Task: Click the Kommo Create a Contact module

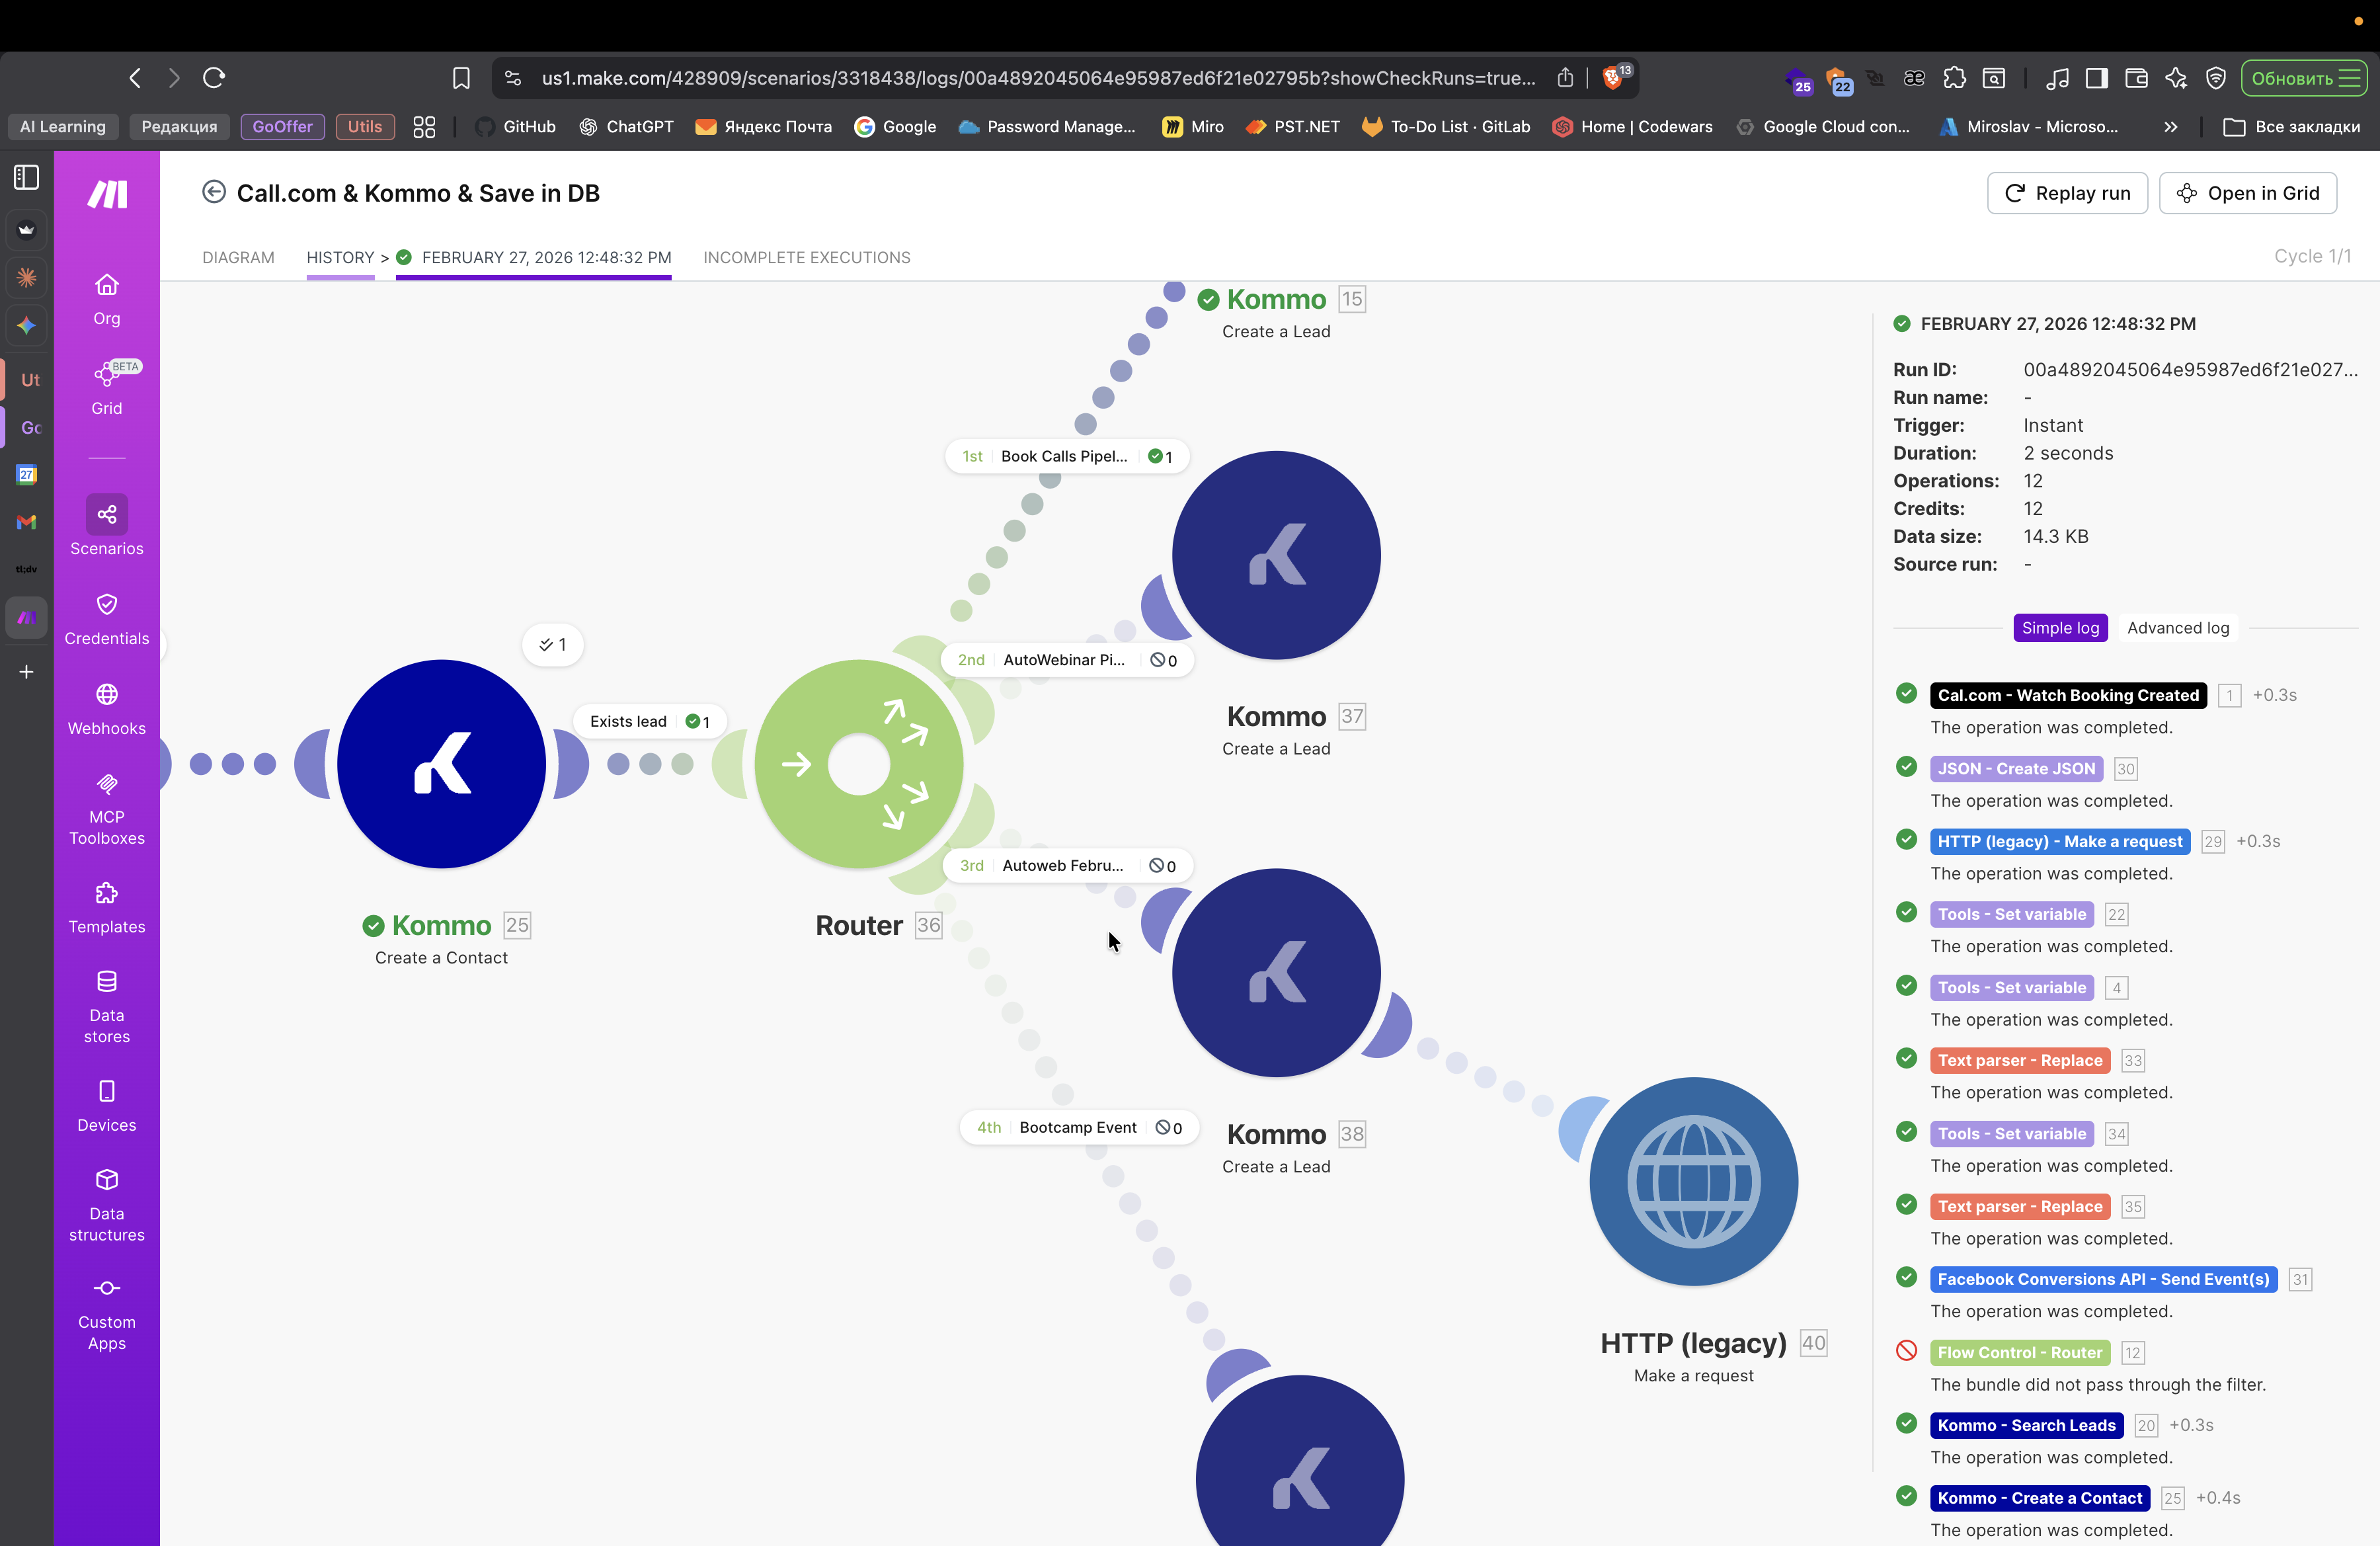Action: 441,764
